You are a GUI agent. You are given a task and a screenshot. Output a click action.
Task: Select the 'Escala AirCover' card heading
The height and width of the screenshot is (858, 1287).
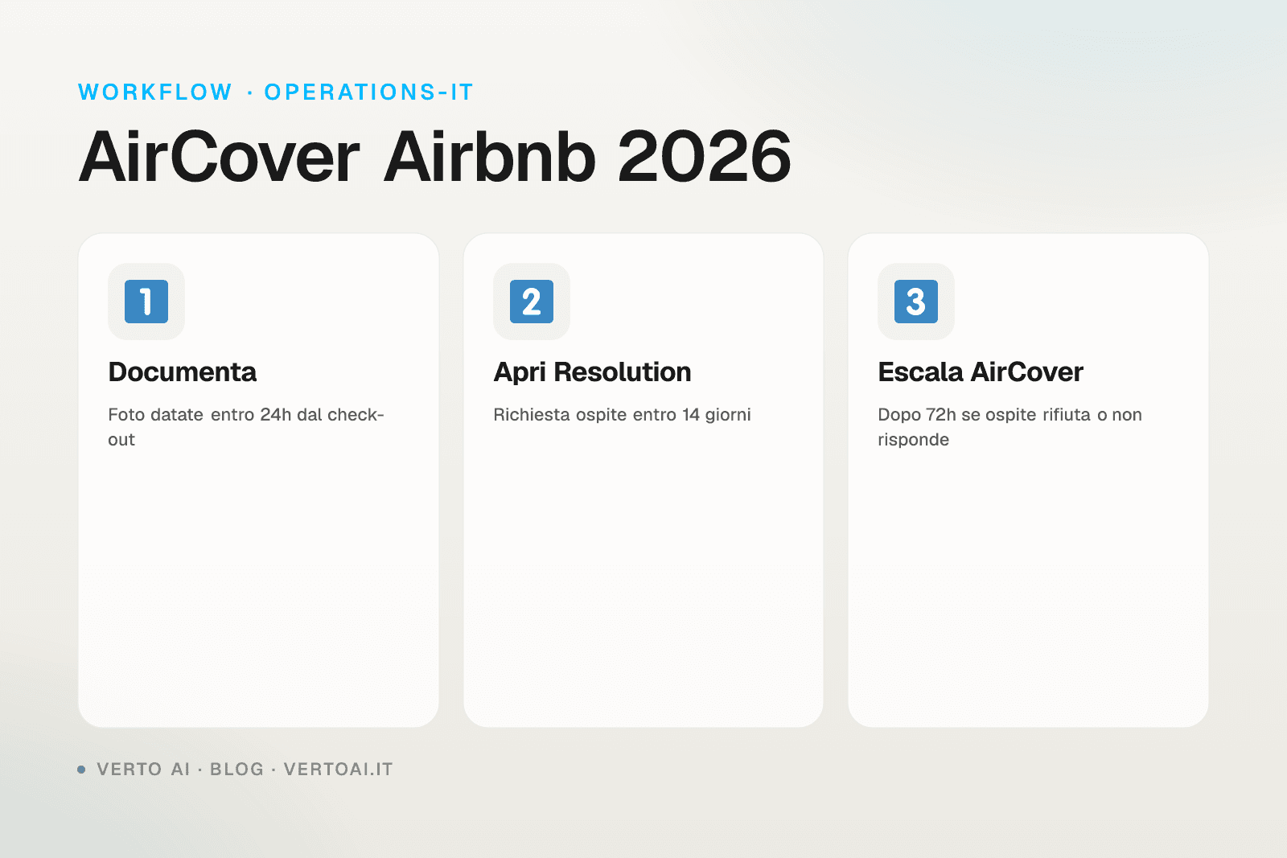click(981, 372)
